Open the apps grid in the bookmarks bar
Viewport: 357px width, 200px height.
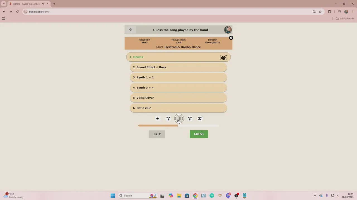coord(4,19)
